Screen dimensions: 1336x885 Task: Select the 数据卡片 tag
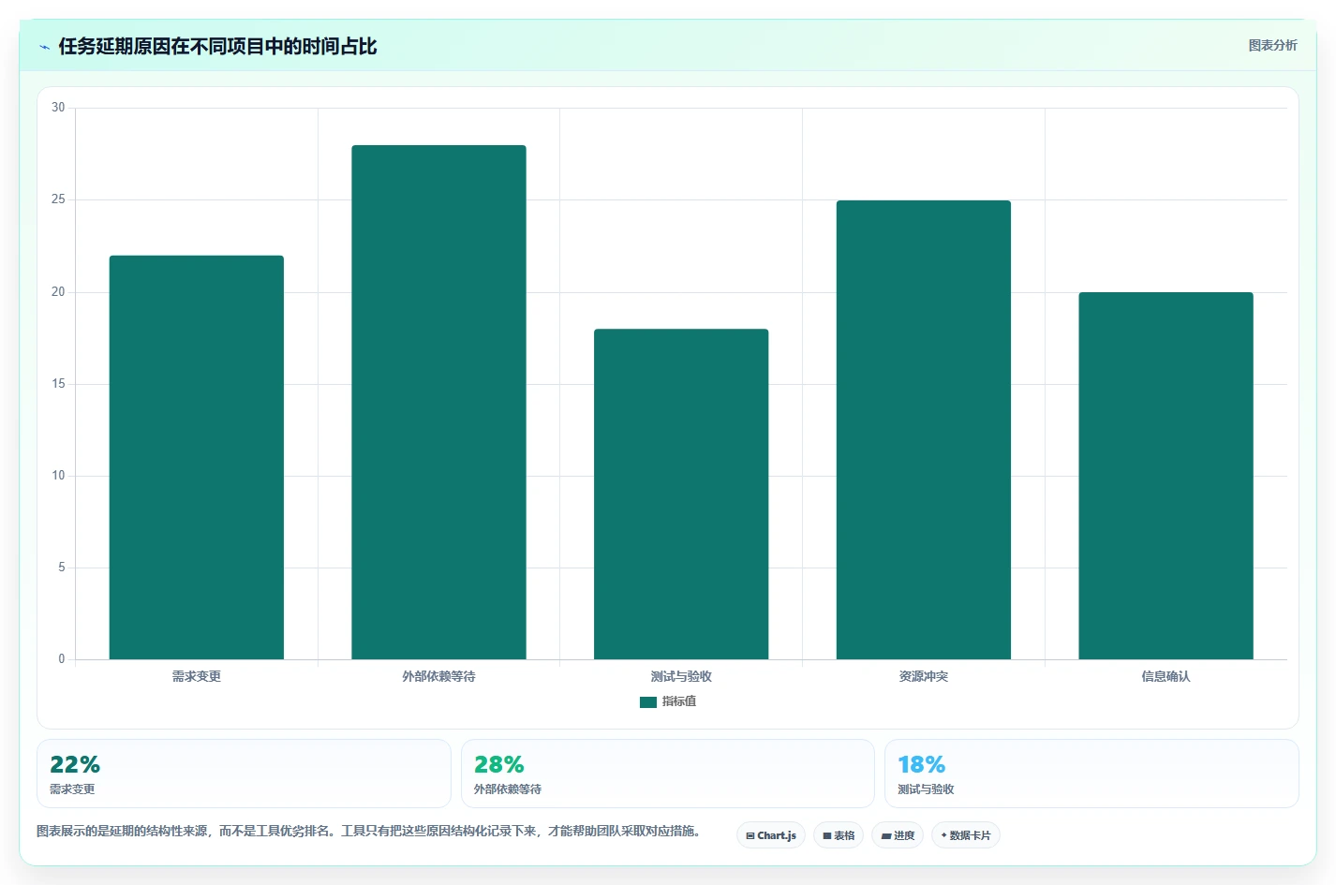(966, 835)
